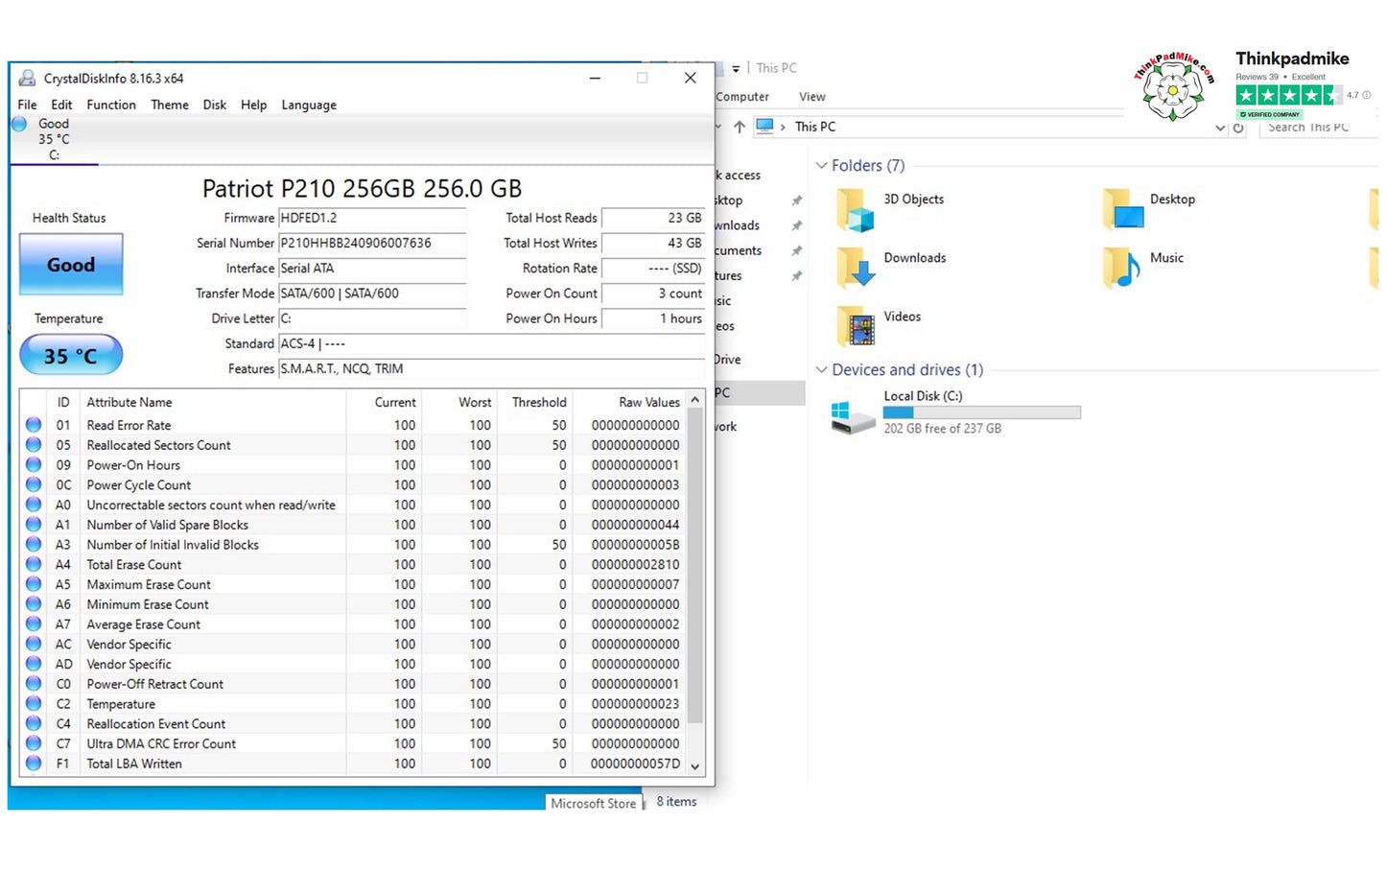Select the Minimum Erase Count row

click(x=354, y=604)
